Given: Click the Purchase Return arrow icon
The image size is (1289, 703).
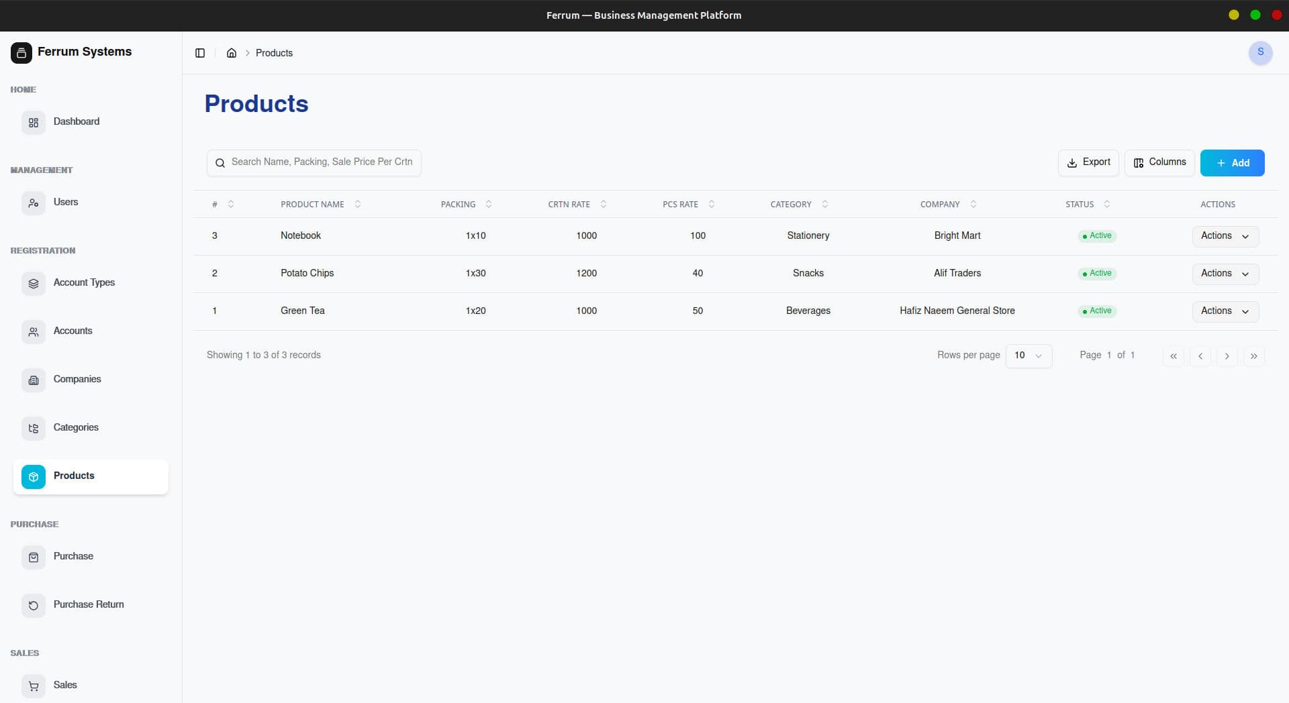Looking at the screenshot, I should [x=34, y=606].
